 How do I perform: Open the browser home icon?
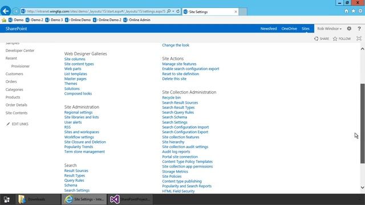click(x=346, y=11)
